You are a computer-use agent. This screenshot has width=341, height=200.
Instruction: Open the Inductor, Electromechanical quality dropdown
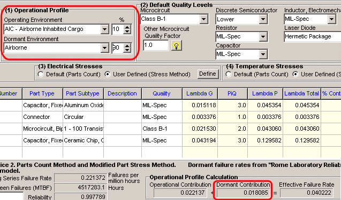(332, 19)
